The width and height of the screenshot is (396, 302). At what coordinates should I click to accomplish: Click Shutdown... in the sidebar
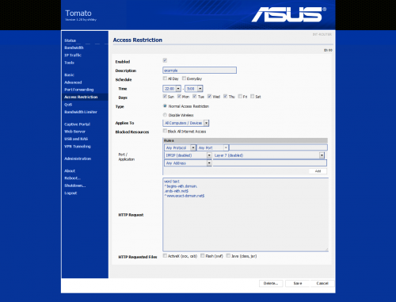75,185
